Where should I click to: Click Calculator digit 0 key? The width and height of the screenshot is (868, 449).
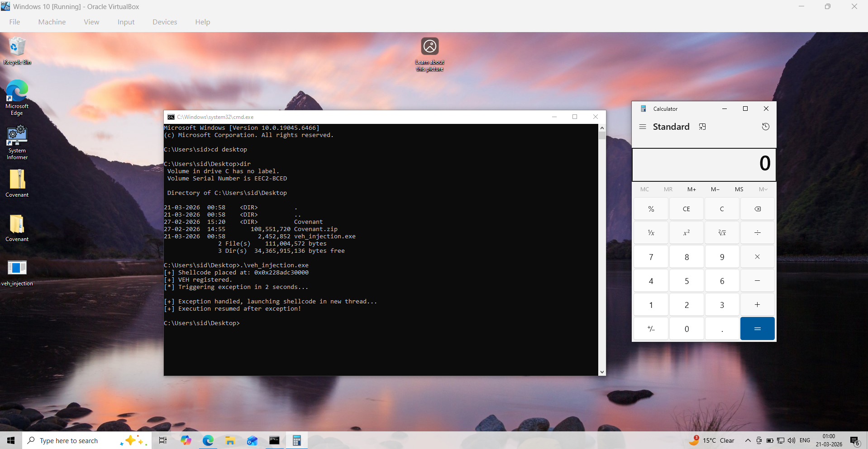tap(687, 329)
